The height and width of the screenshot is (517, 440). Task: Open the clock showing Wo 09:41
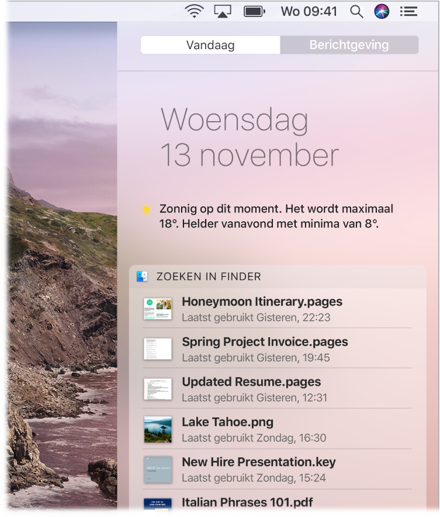point(309,12)
